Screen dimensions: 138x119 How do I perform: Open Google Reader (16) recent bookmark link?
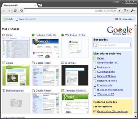(x=107, y=63)
